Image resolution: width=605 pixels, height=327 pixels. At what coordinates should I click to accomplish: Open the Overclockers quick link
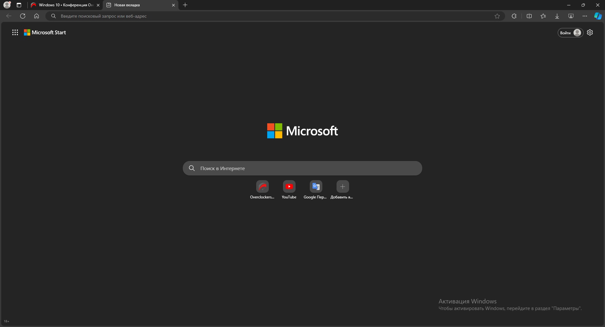click(262, 190)
